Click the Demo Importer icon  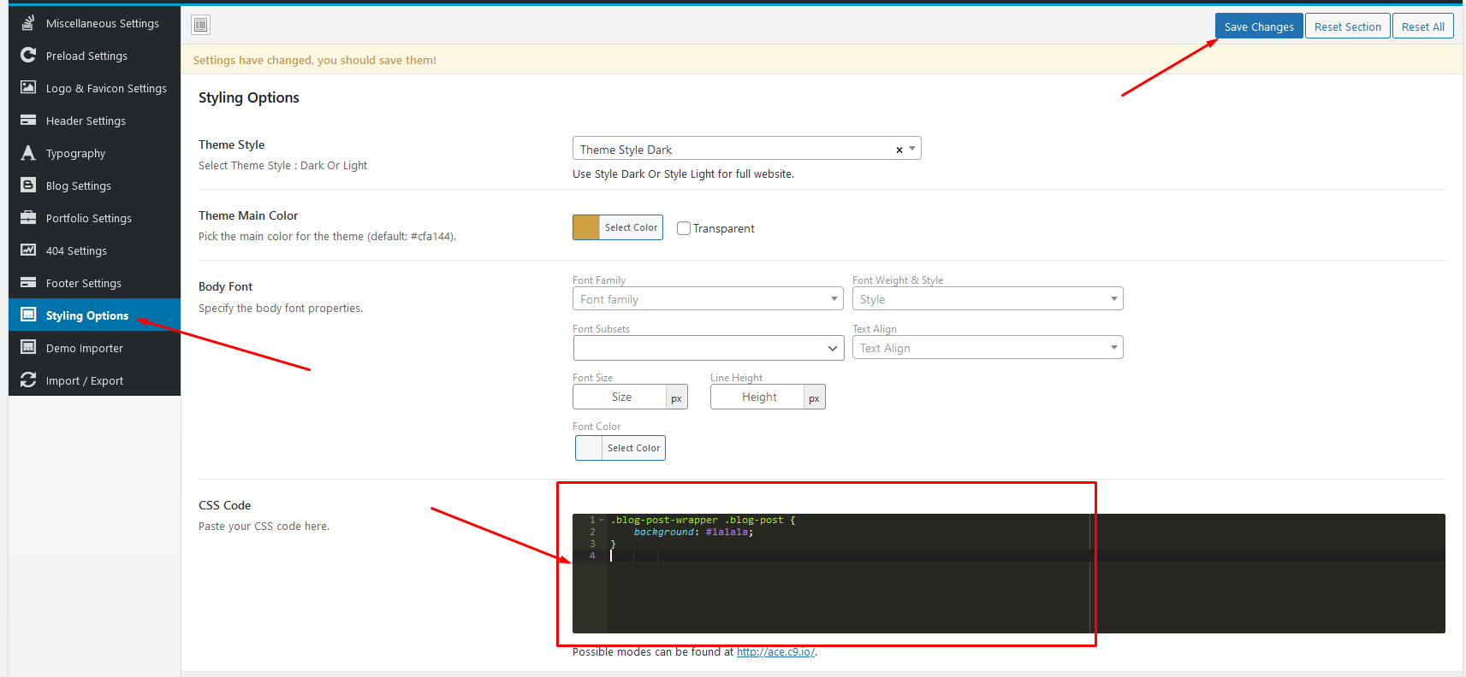[x=28, y=347]
